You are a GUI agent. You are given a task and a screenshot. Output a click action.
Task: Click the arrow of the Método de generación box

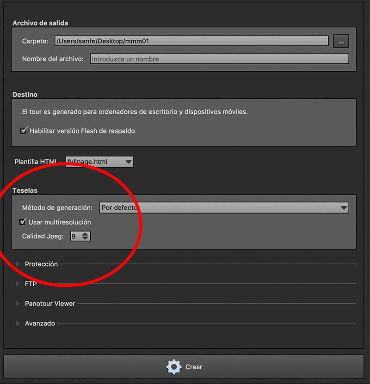(343, 208)
